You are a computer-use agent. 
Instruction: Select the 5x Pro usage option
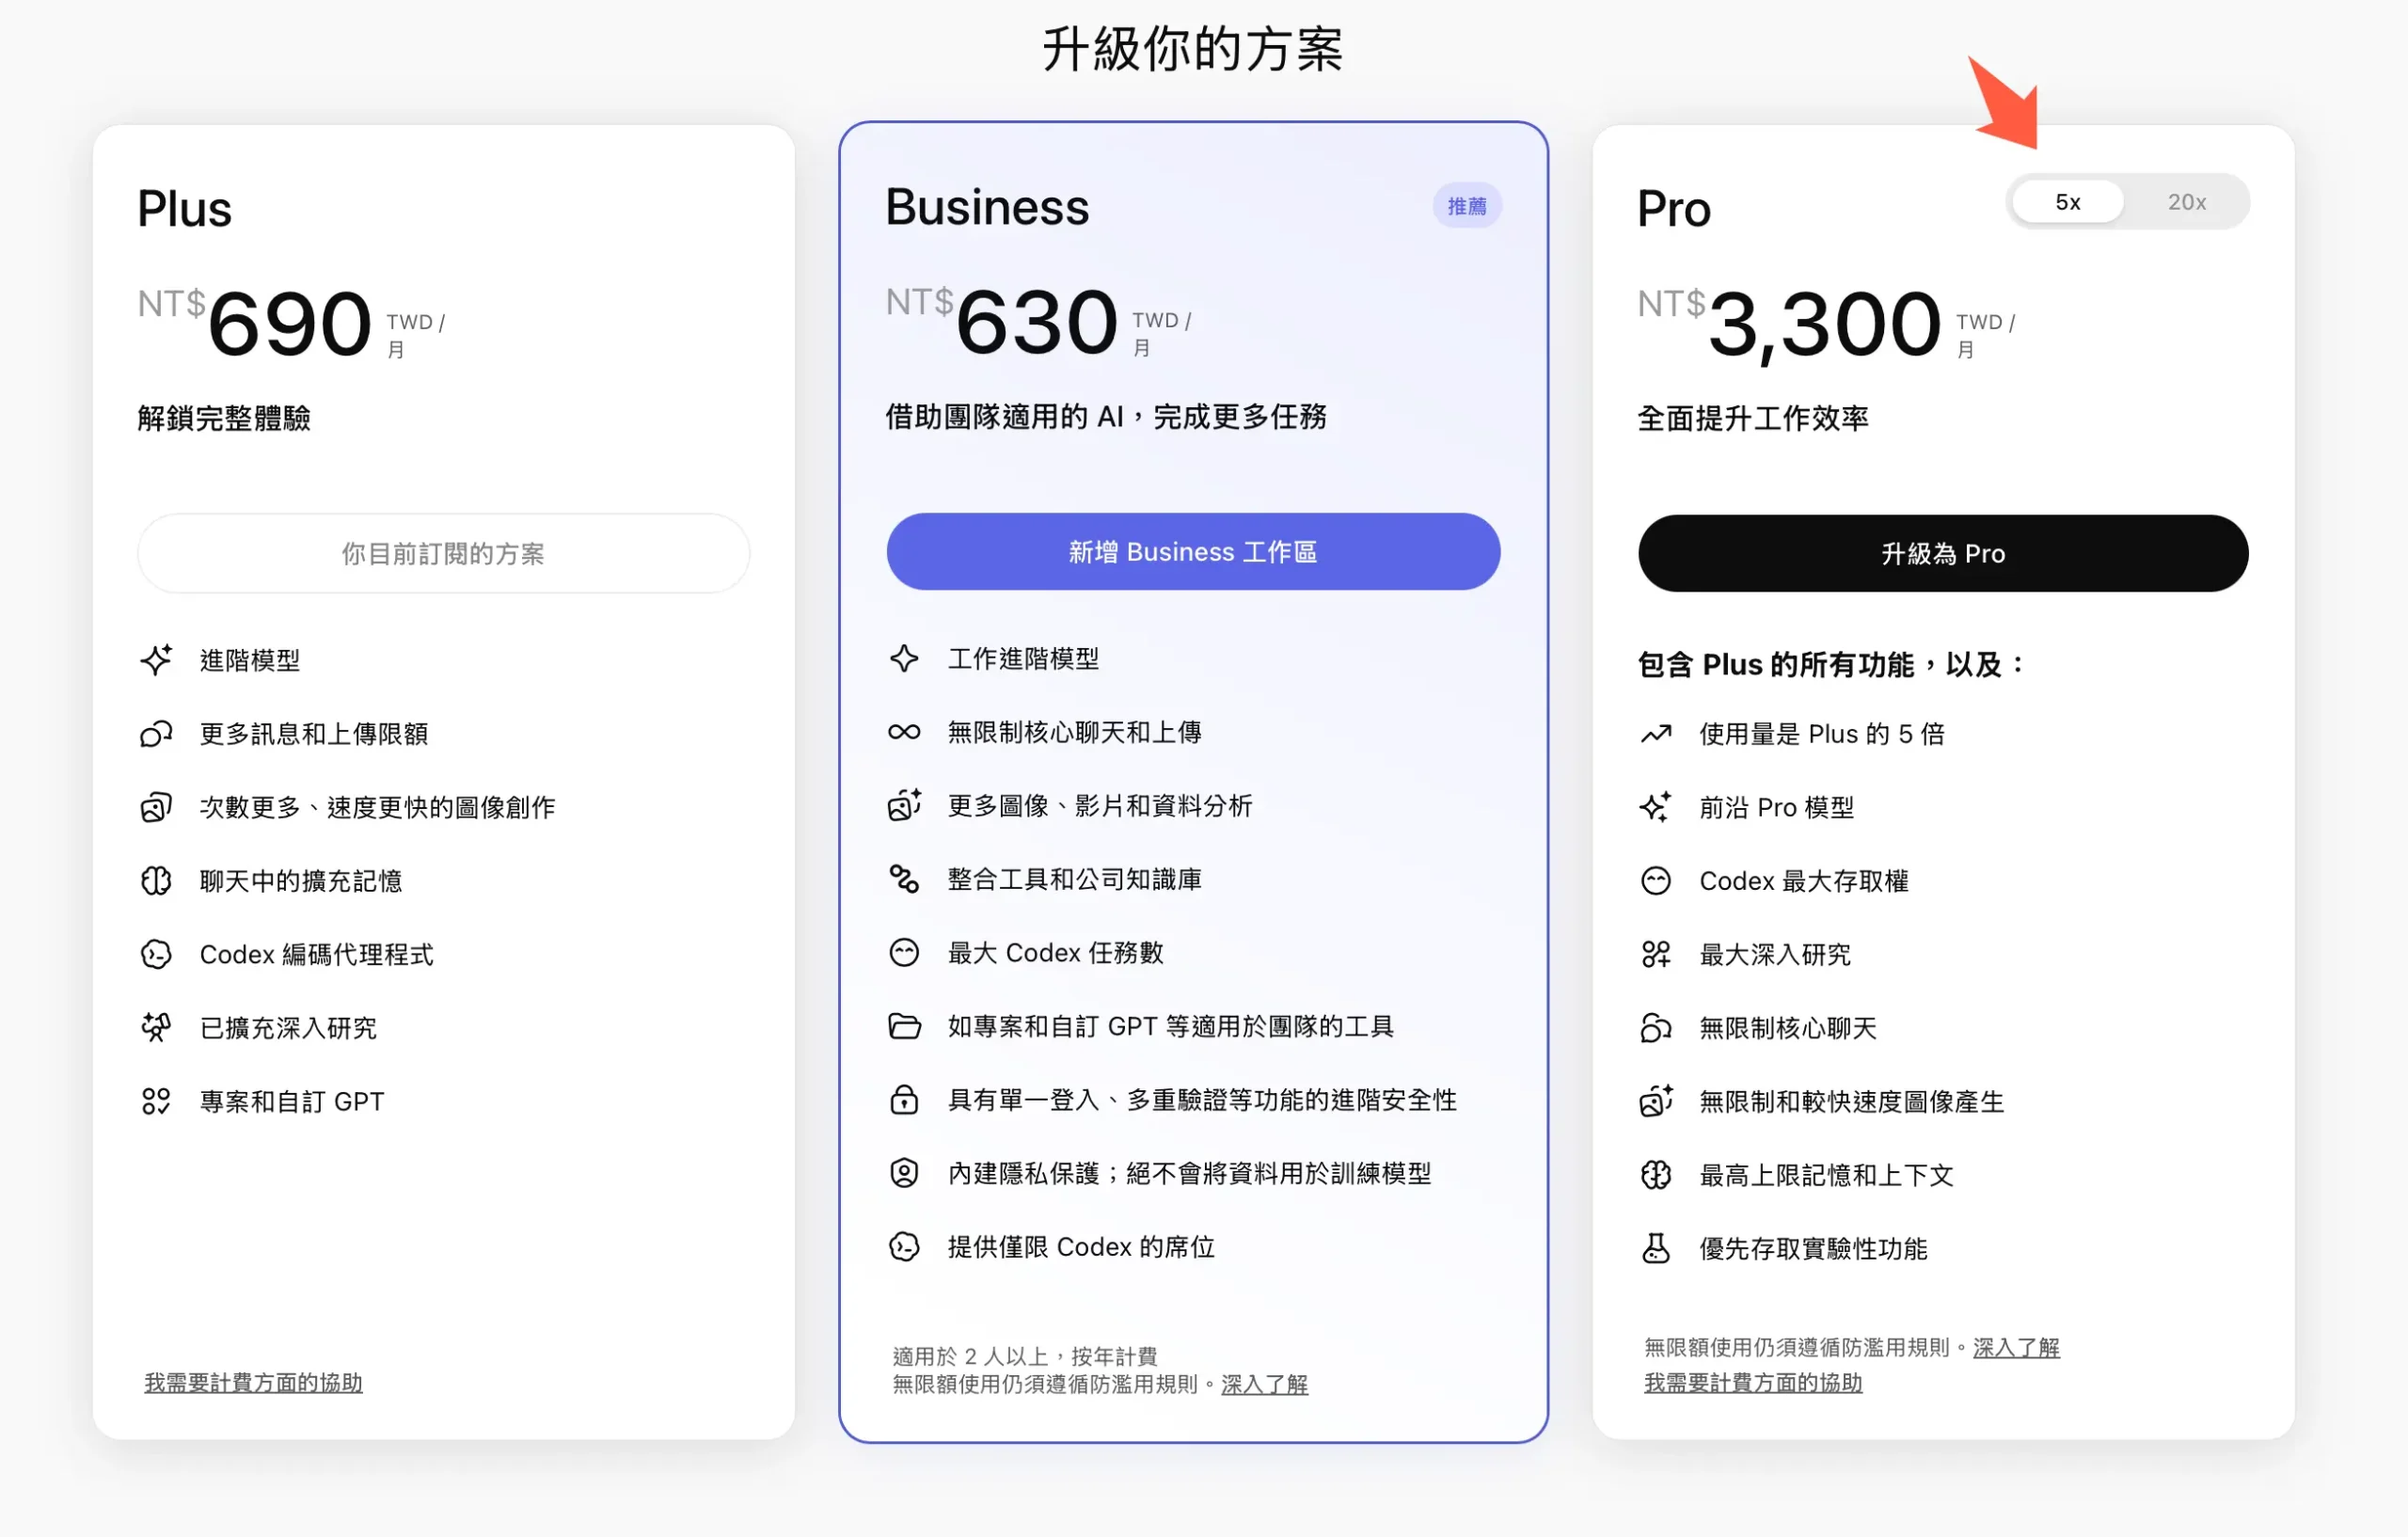coord(2067,202)
